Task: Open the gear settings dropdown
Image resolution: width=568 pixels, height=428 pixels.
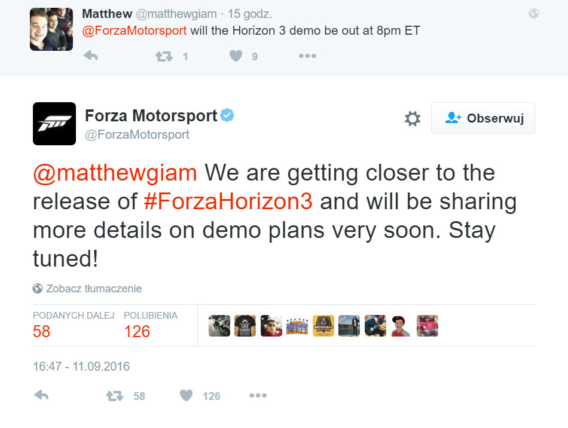Action: click(413, 118)
